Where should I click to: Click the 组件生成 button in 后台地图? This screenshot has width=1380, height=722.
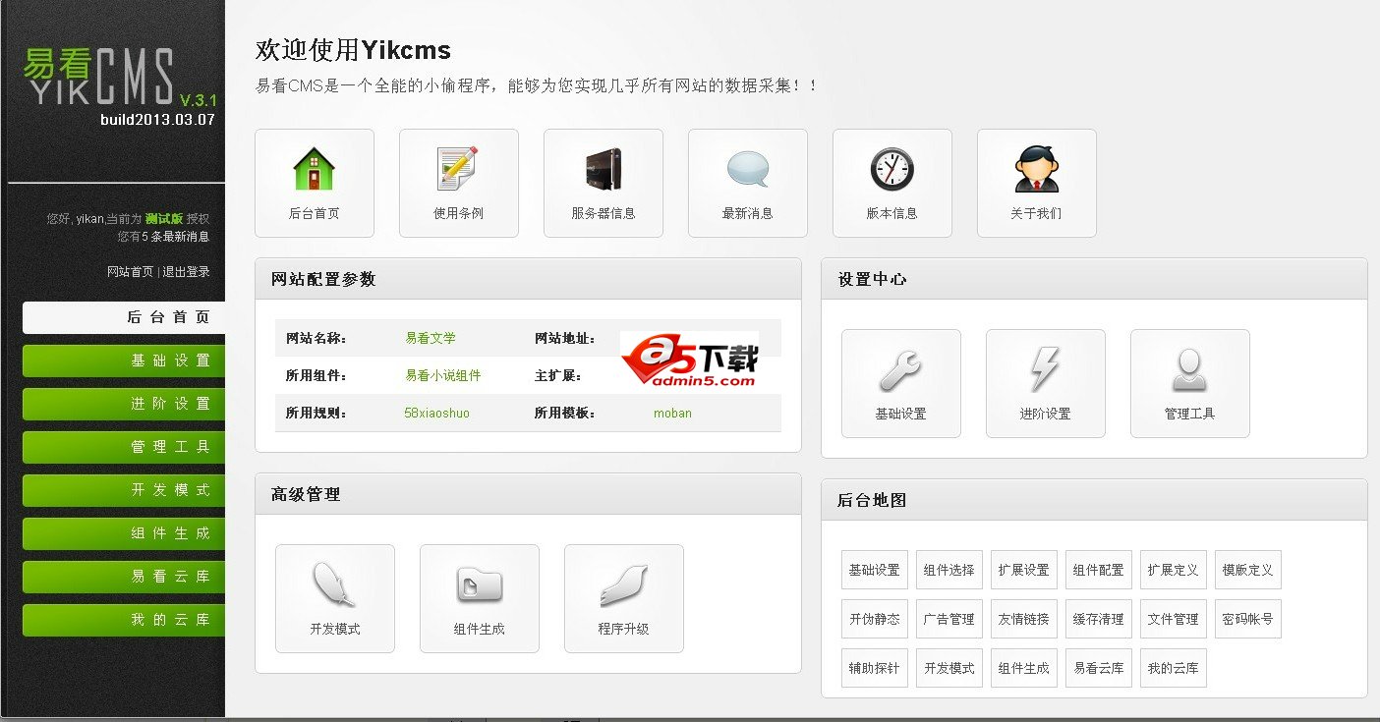pyautogui.click(x=1024, y=668)
